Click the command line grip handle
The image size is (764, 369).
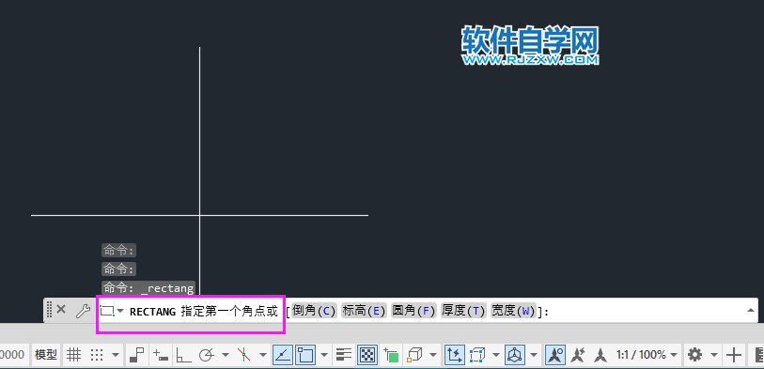(49, 310)
